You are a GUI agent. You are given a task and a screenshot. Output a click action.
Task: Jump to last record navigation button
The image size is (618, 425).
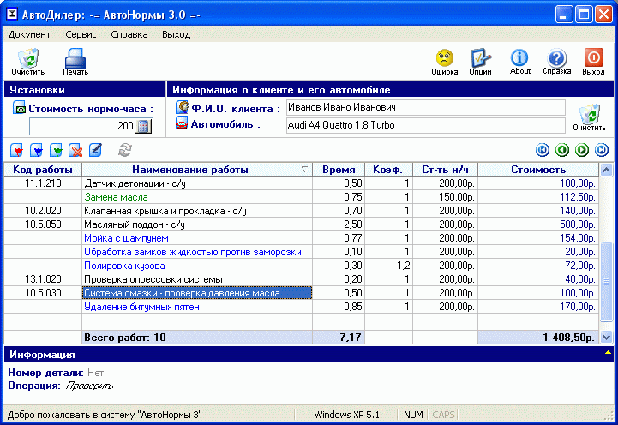coord(602,150)
